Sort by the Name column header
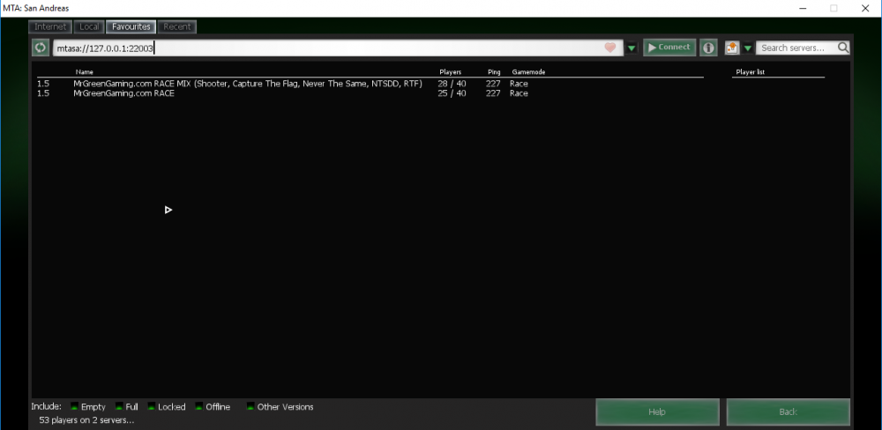The height and width of the screenshot is (430, 882). 85,72
